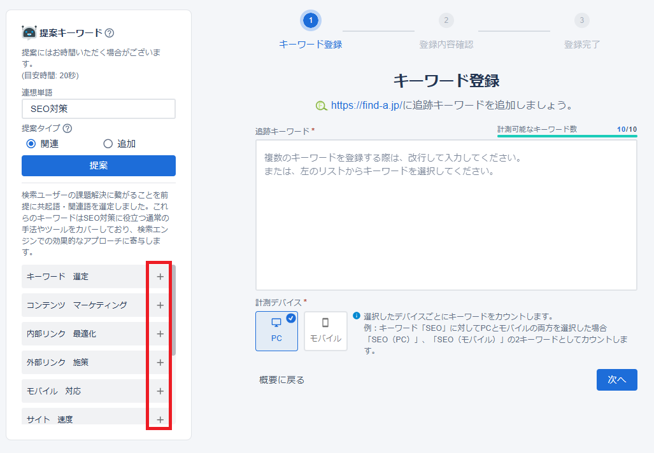Screen dimensions: 654x453
Task: Click the キーワード 選定 row text
Action: pyautogui.click(x=57, y=277)
